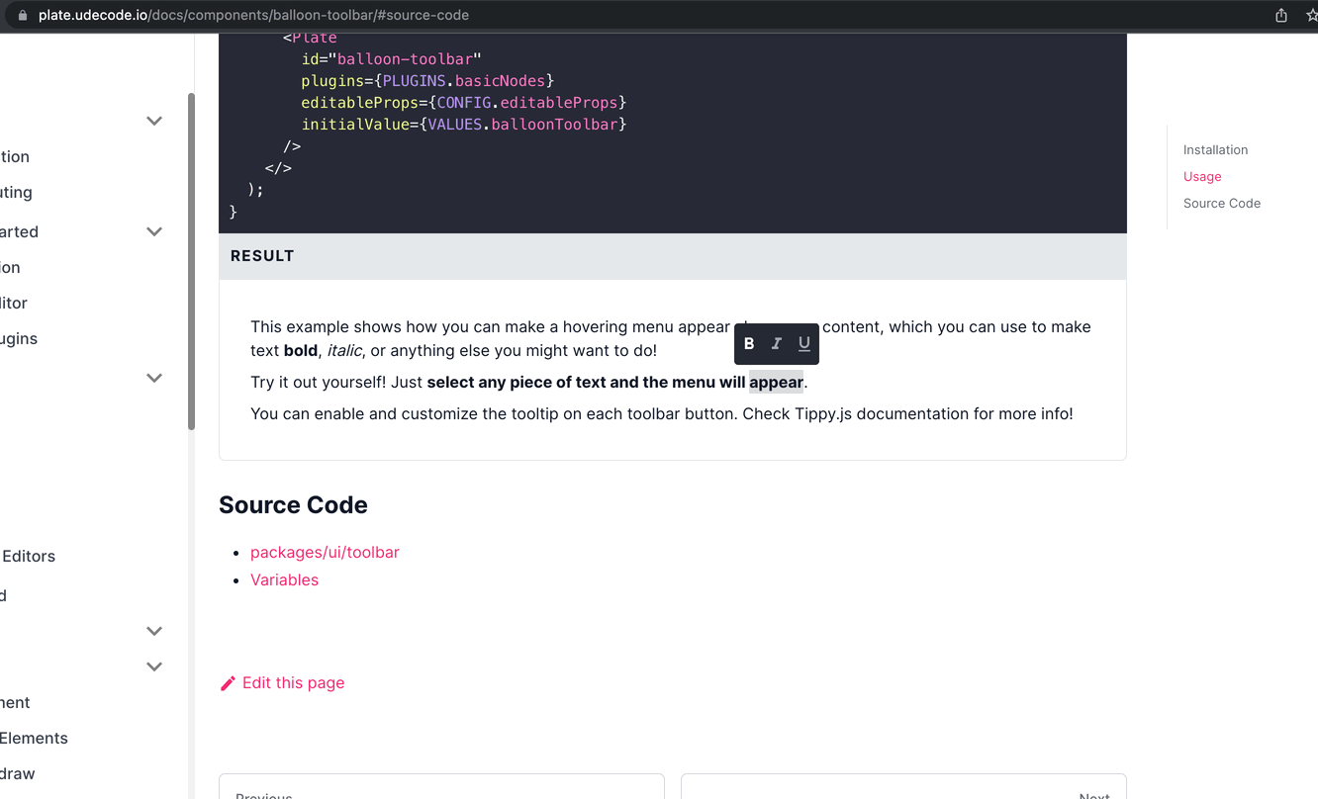Select Editors in the left sidebar
Image resolution: width=1318 pixels, height=799 pixels.
29,556
